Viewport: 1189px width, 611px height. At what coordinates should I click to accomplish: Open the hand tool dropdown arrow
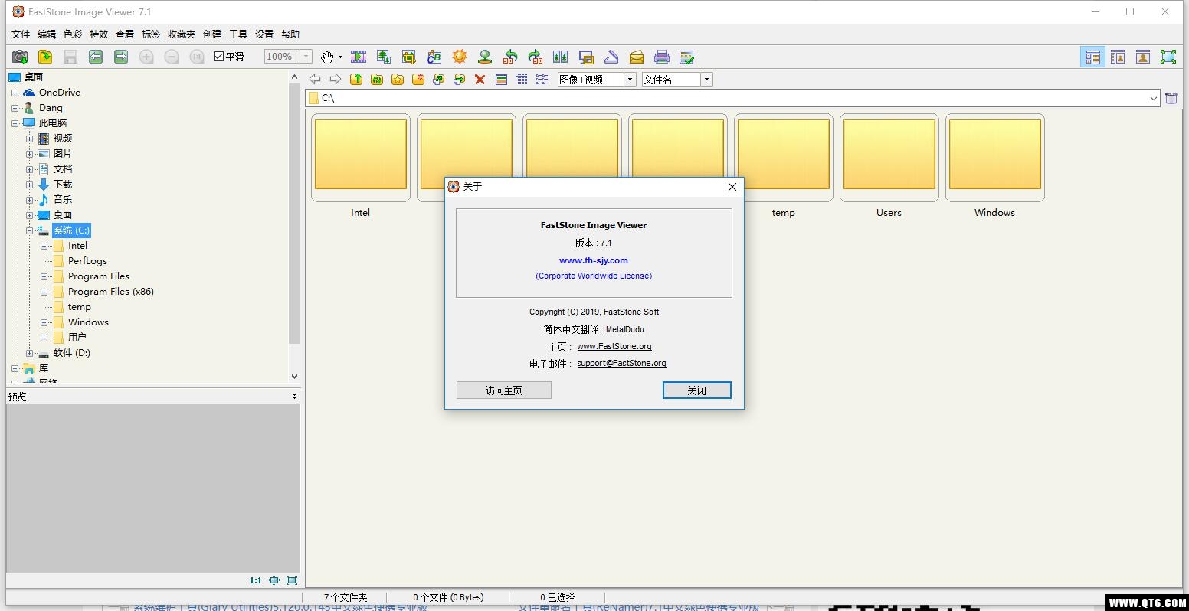pos(340,57)
